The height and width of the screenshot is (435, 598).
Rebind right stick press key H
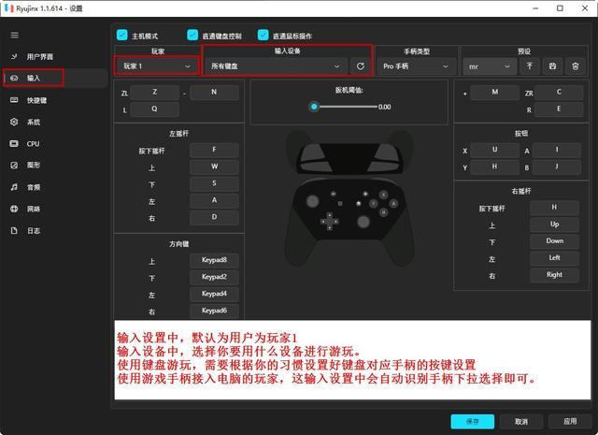tap(554, 208)
